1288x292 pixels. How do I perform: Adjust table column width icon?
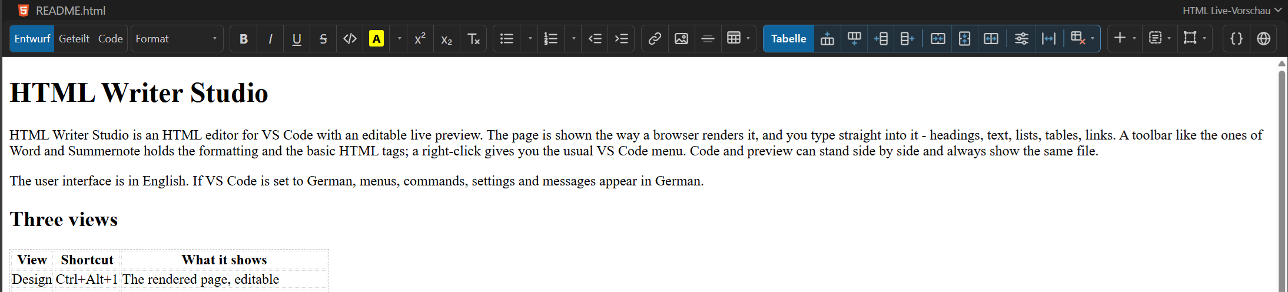pos(1048,39)
